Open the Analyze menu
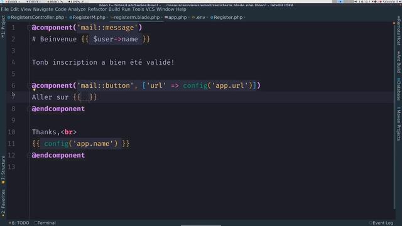This screenshot has width=402, height=226. click(77, 9)
